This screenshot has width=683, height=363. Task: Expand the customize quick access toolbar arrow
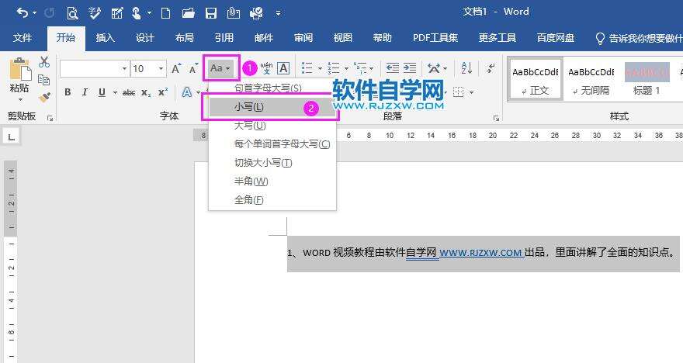(x=278, y=14)
